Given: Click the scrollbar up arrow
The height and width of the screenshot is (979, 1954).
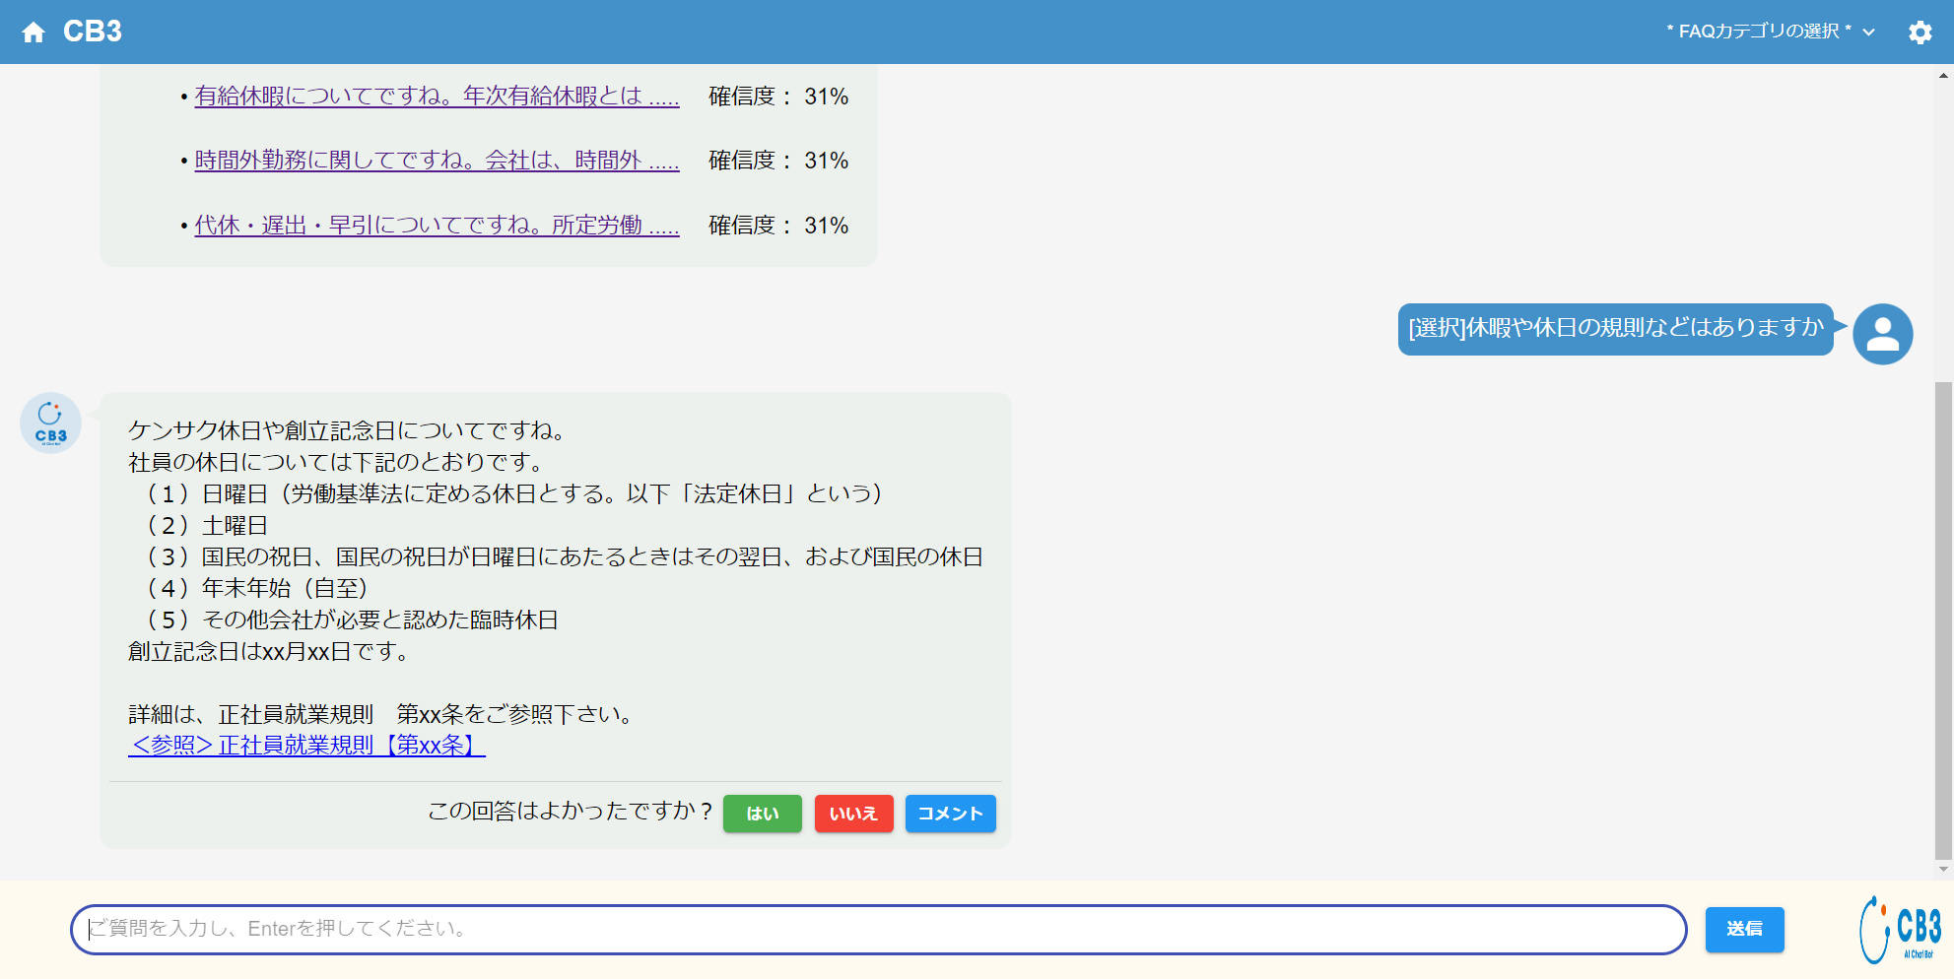Looking at the screenshot, I should [x=1943, y=75].
